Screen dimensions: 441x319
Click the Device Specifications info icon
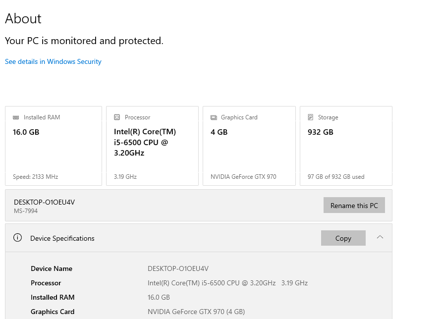[x=17, y=238]
